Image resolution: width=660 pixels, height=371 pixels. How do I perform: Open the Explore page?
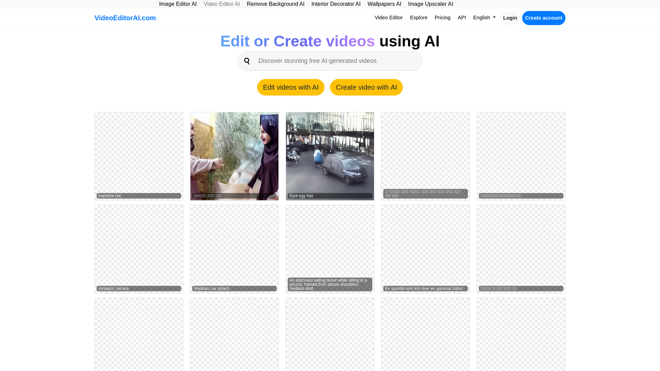click(419, 18)
